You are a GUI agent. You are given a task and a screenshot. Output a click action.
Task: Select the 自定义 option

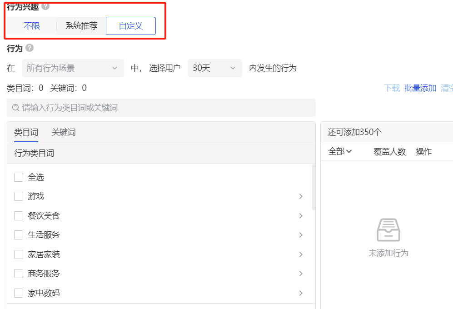point(131,26)
